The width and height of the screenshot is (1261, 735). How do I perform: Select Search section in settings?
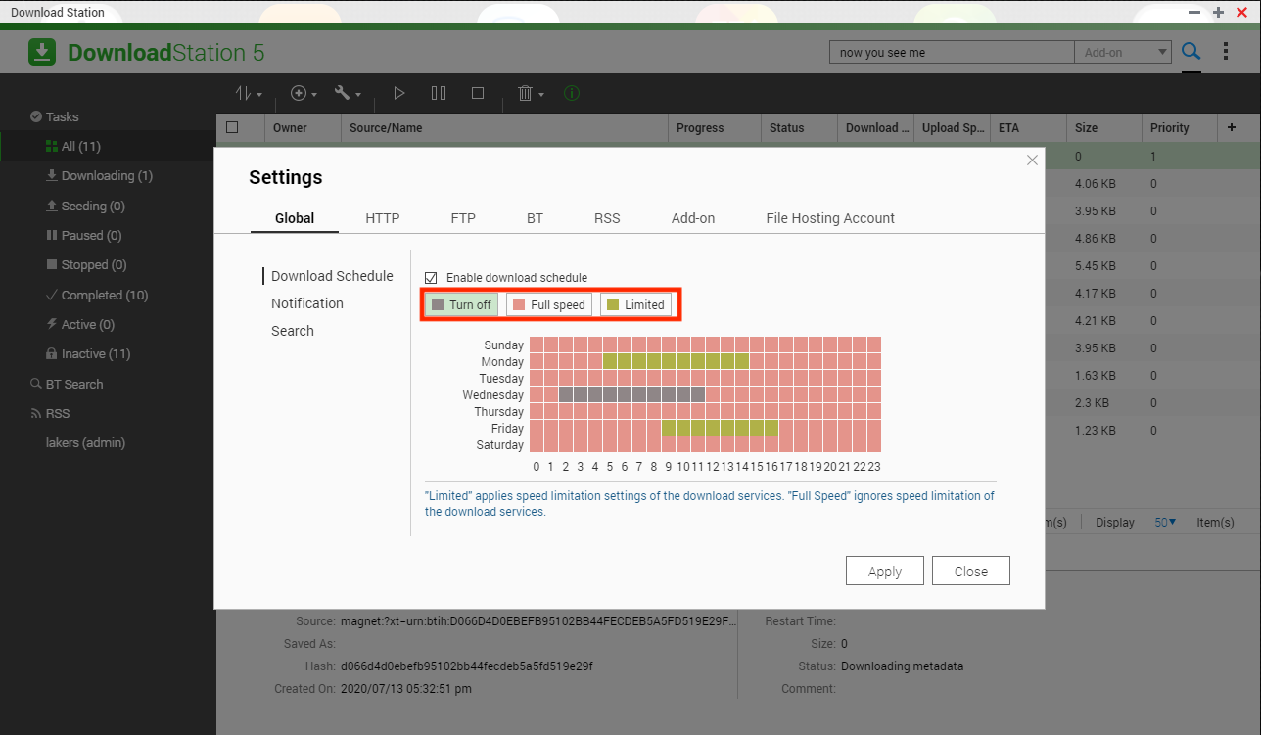[x=293, y=331]
